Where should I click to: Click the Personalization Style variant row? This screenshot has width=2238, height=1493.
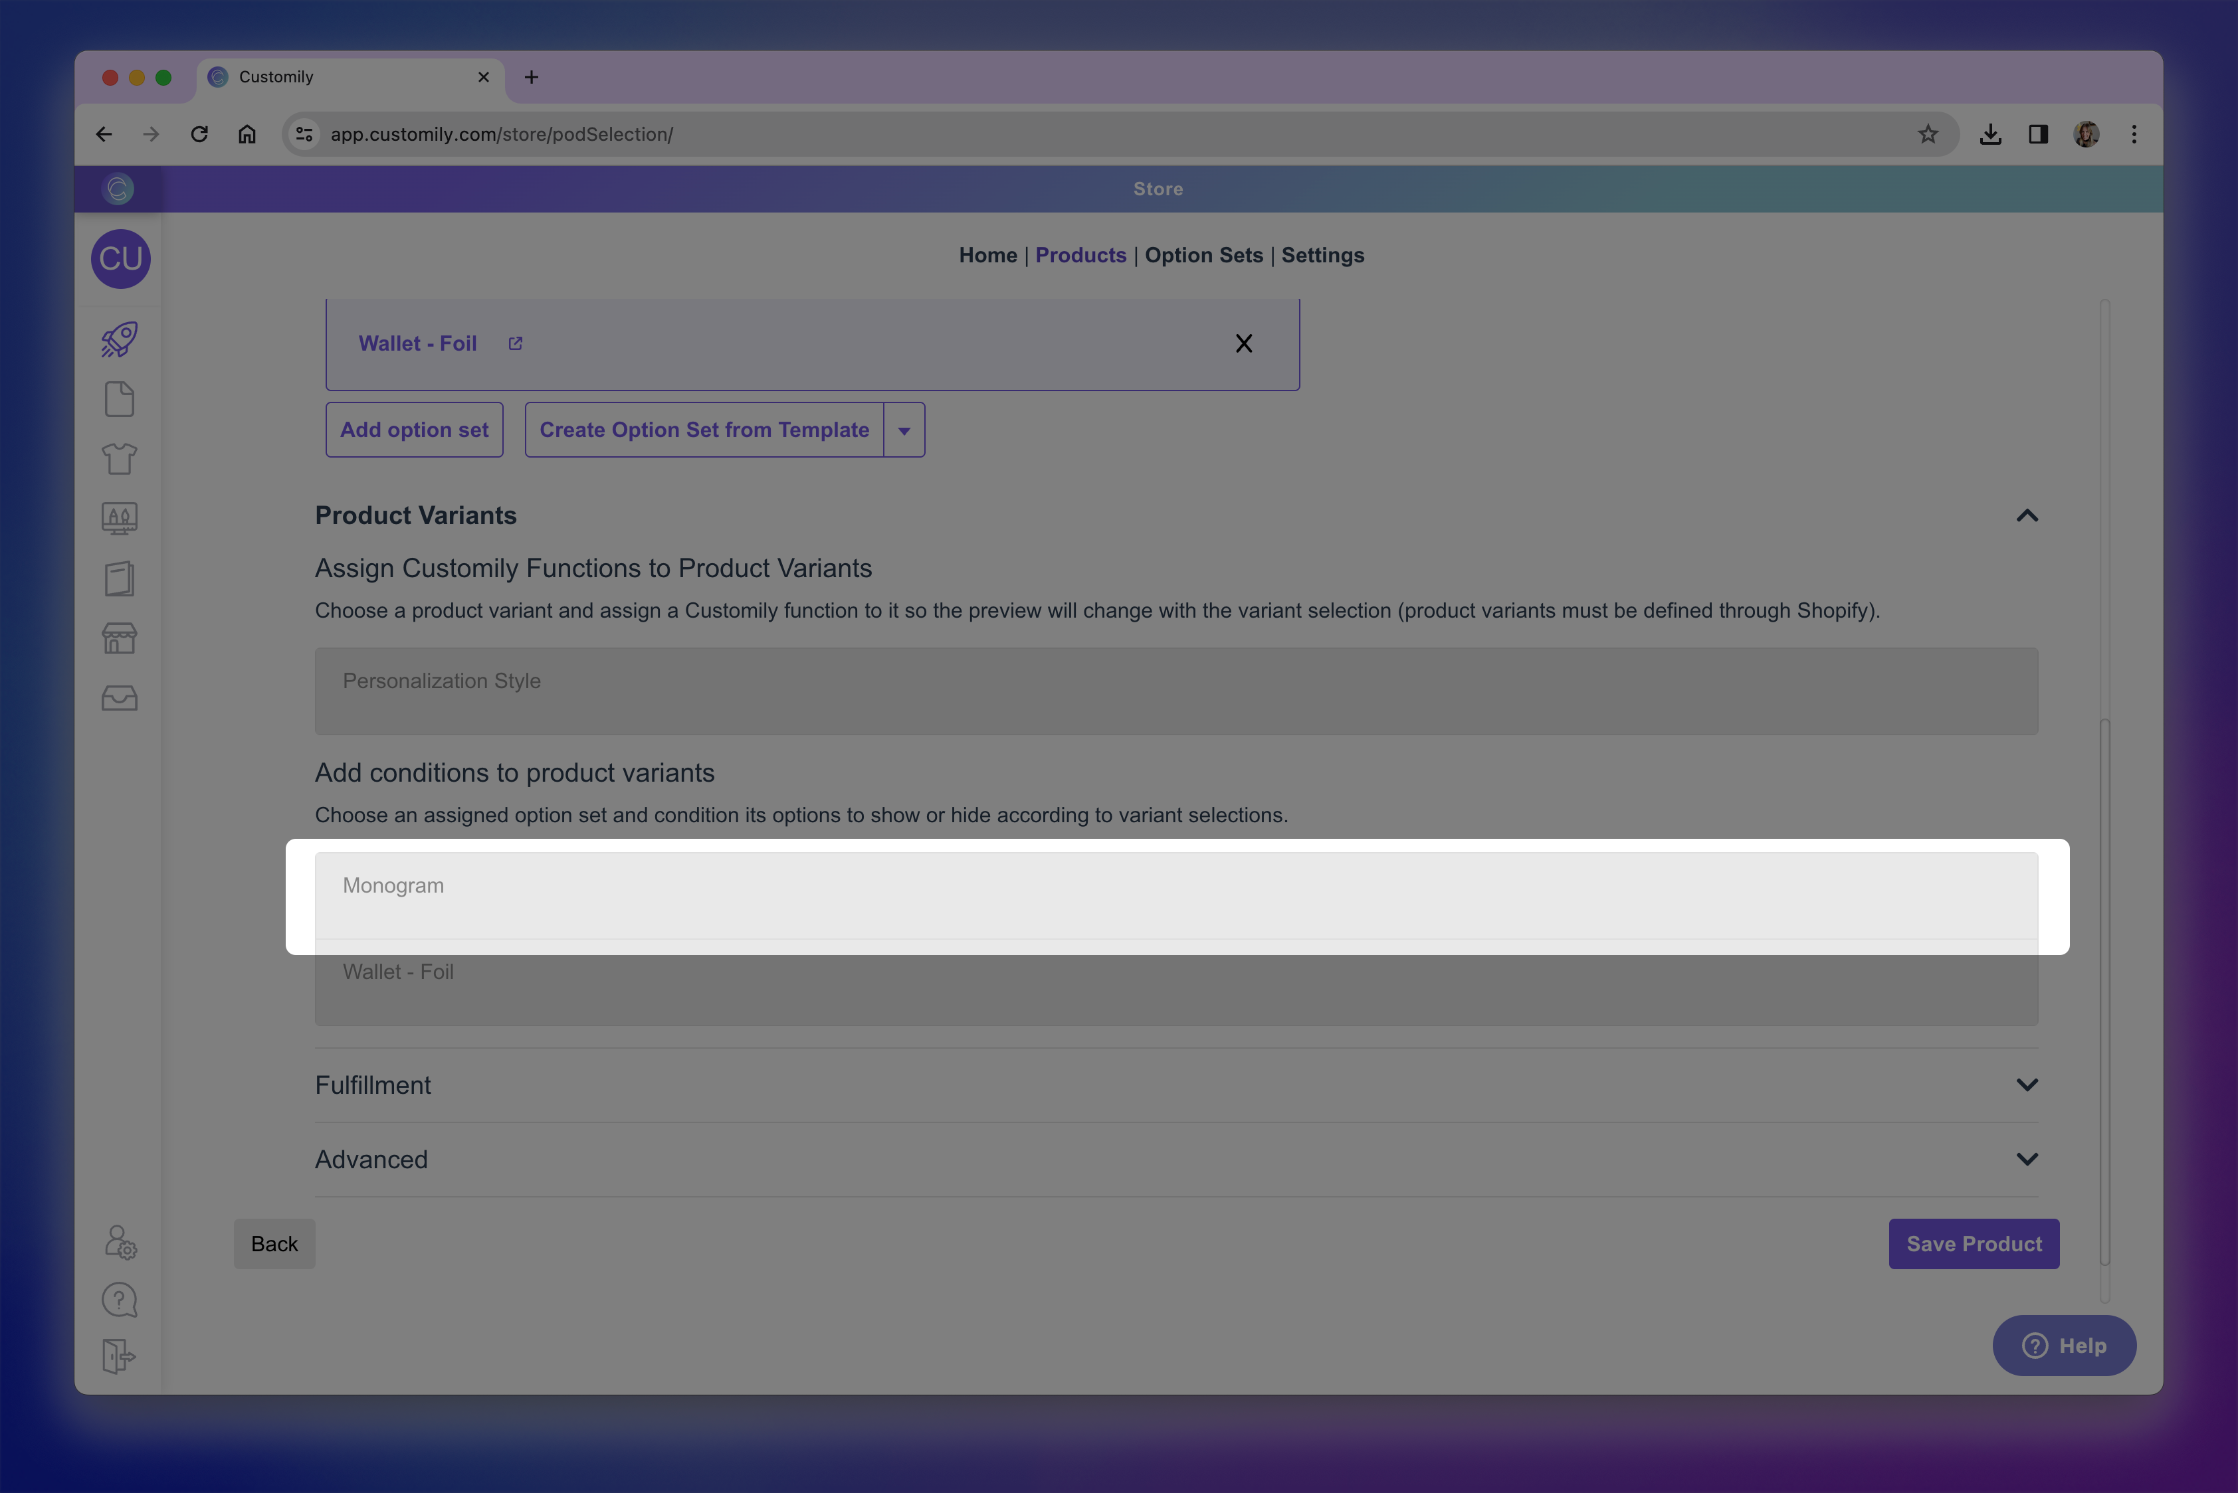[1175, 690]
